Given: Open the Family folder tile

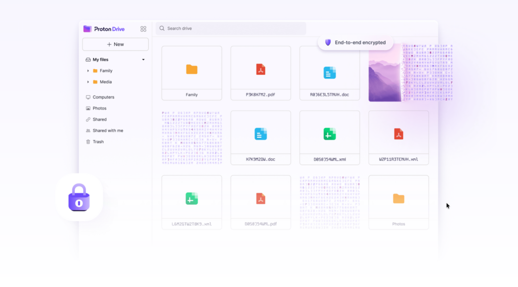Looking at the screenshot, I should (x=192, y=73).
